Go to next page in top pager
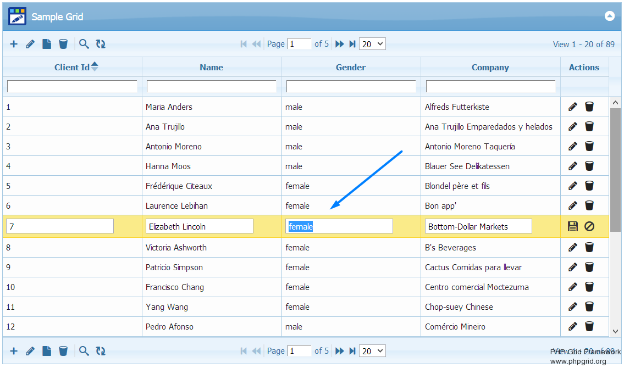 [340, 44]
